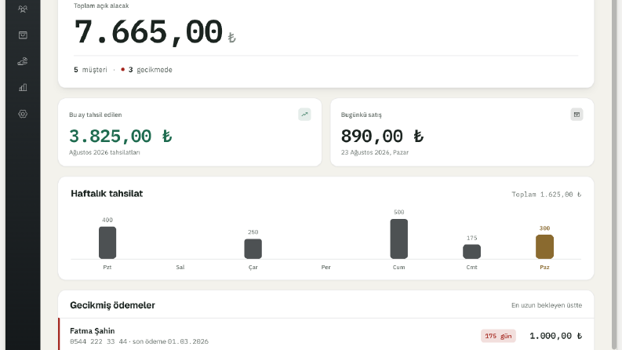Image resolution: width=622 pixels, height=350 pixels.
Task: Click the trend icon on Bu ay tahsil edilen card
Action: tap(304, 115)
